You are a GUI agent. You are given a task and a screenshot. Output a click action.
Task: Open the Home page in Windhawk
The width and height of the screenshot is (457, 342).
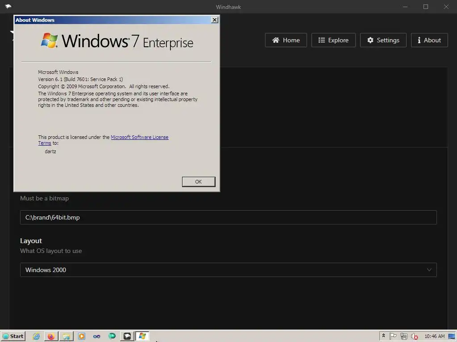click(286, 40)
